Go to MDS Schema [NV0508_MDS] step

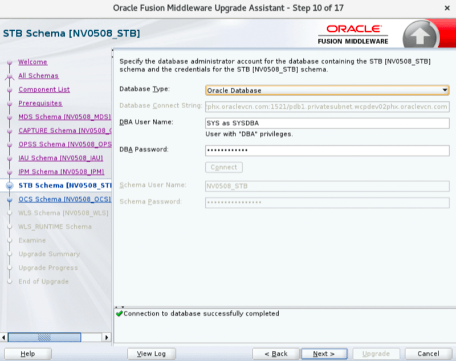(x=64, y=117)
